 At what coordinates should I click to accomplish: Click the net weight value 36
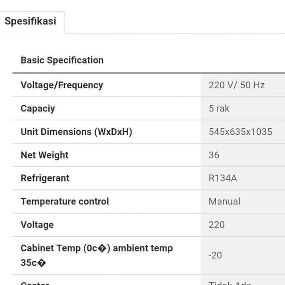[x=214, y=155]
